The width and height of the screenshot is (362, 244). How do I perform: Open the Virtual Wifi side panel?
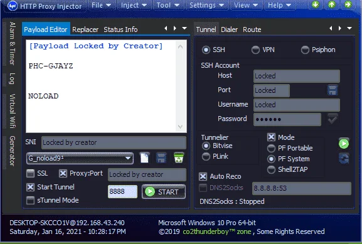[x=13, y=111]
